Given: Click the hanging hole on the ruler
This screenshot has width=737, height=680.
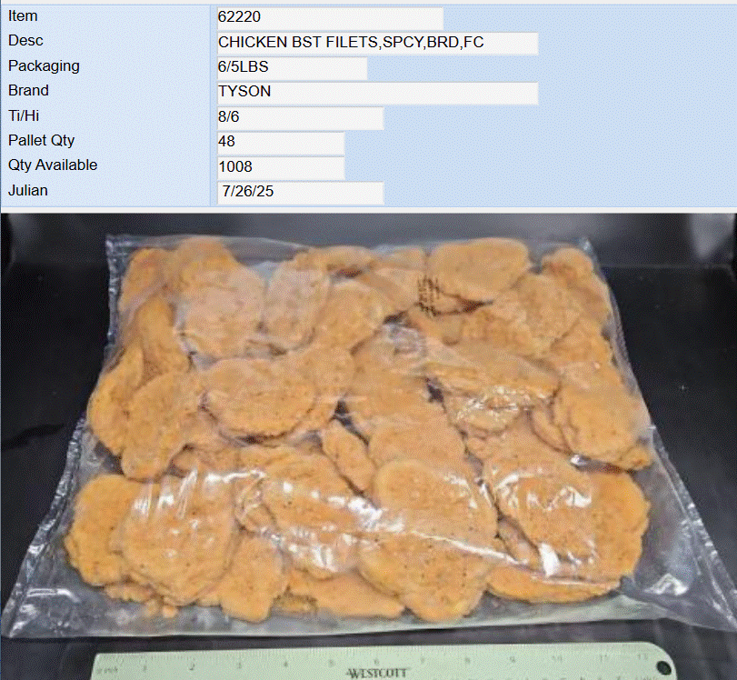Looking at the screenshot, I should click(x=663, y=668).
